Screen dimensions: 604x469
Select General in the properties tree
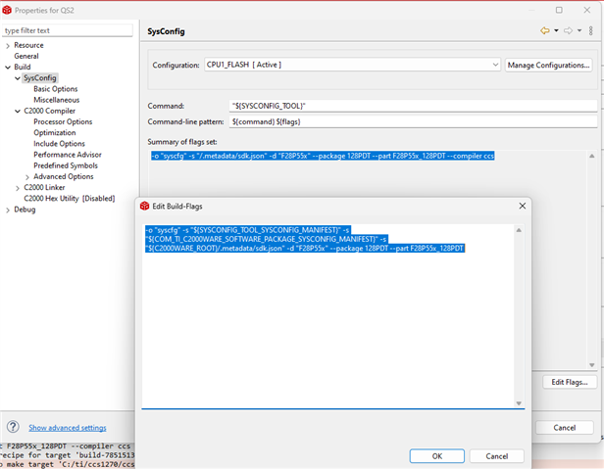tap(26, 56)
